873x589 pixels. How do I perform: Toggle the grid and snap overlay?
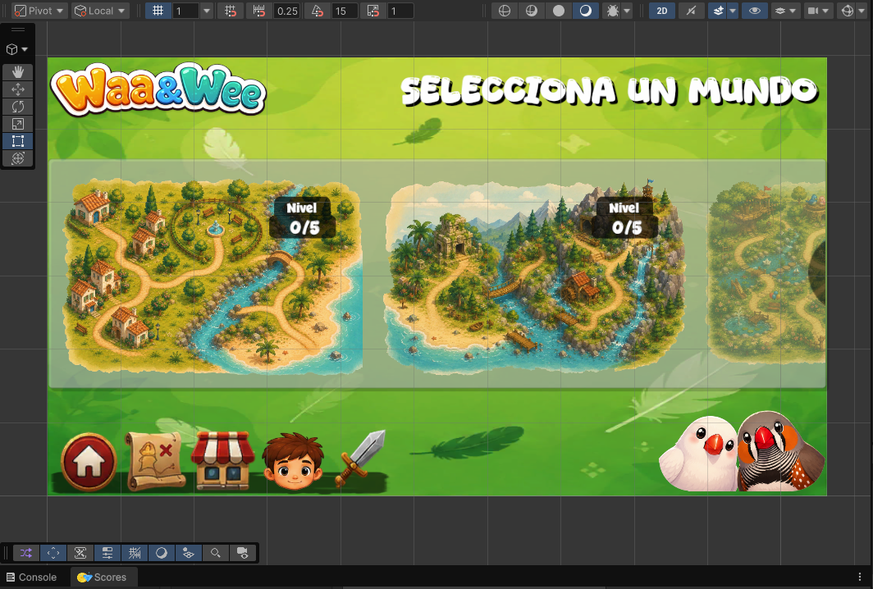pos(135,553)
